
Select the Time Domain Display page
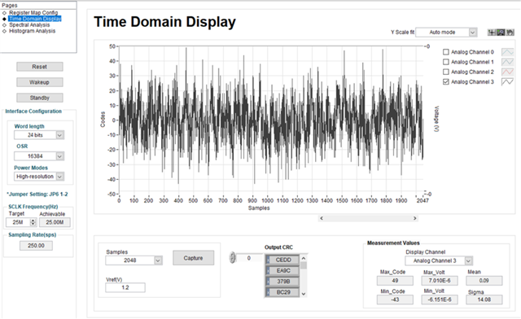pos(35,19)
